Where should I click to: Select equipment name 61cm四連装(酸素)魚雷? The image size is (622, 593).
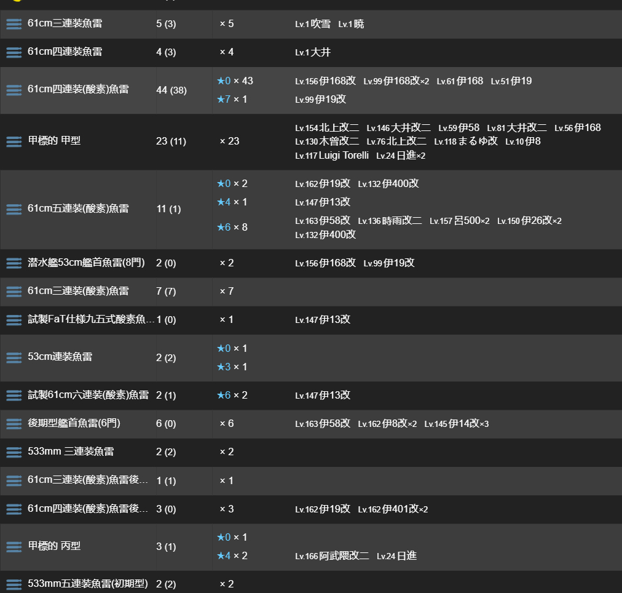click(x=78, y=89)
